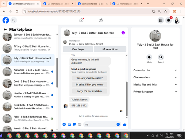Open Deekshith conversation in list
This screenshot has width=185, height=139.
(28, 107)
